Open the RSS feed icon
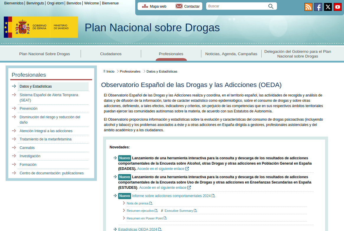The height and width of the screenshot is (231, 344). [308, 7]
